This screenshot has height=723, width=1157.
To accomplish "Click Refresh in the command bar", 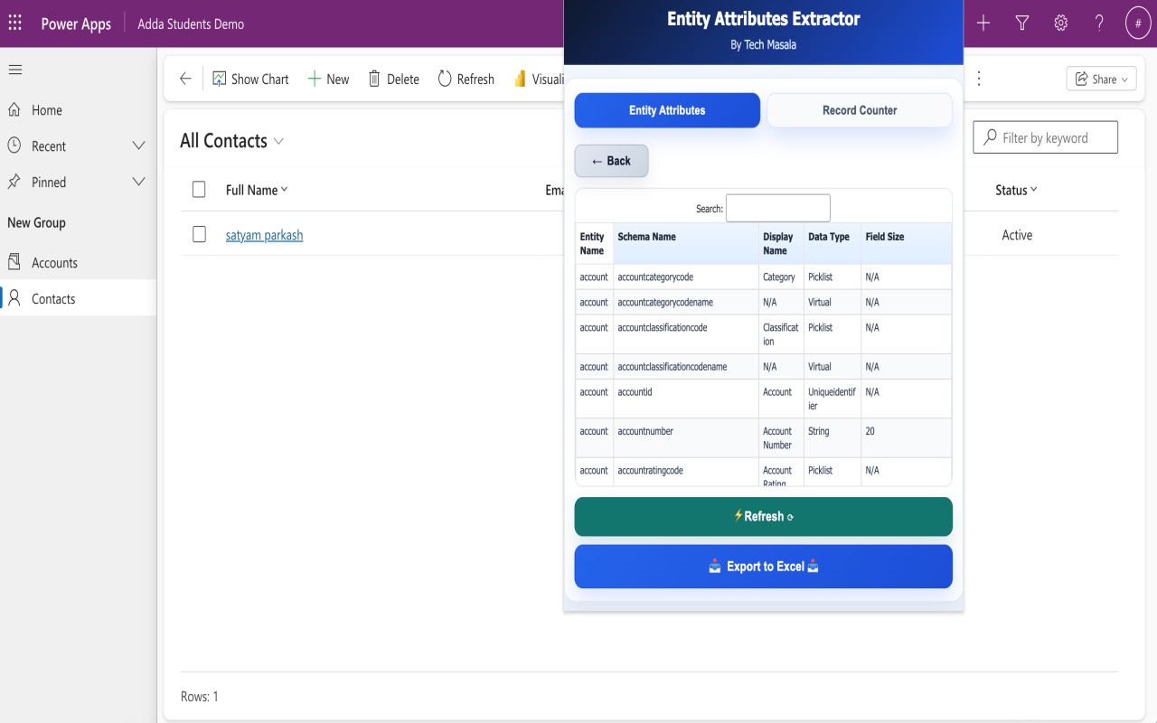I will [x=466, y=79].
